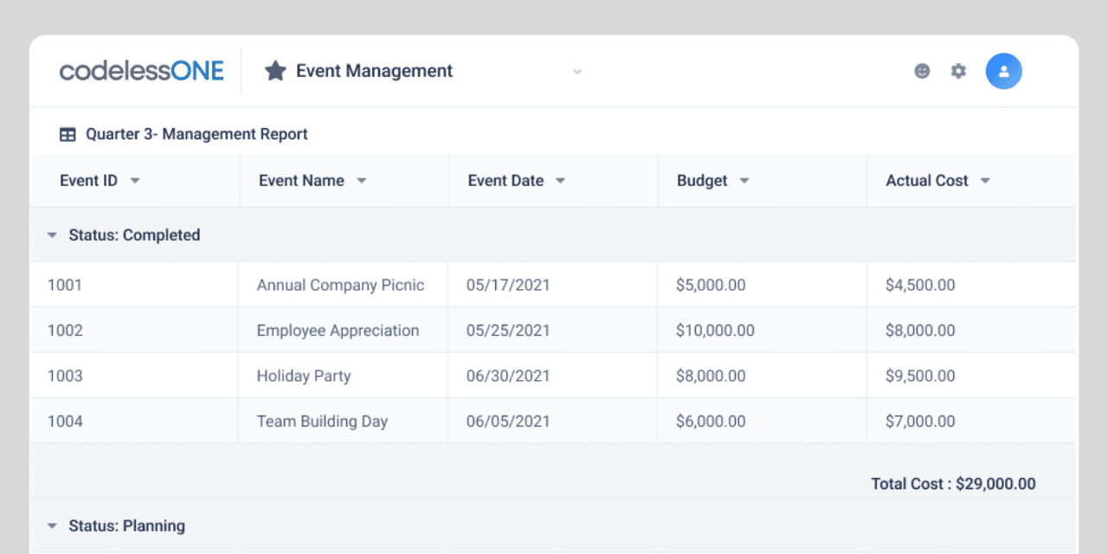Viewport: 1108px width, 554px height.
Task: Select the date 06/05/2021
Action: [508, 422]
